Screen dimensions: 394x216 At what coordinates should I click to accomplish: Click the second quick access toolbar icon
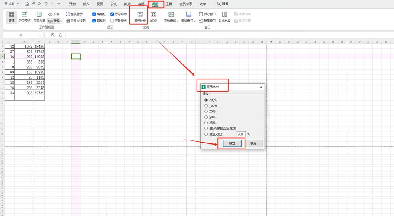click(x=33, y=4)
